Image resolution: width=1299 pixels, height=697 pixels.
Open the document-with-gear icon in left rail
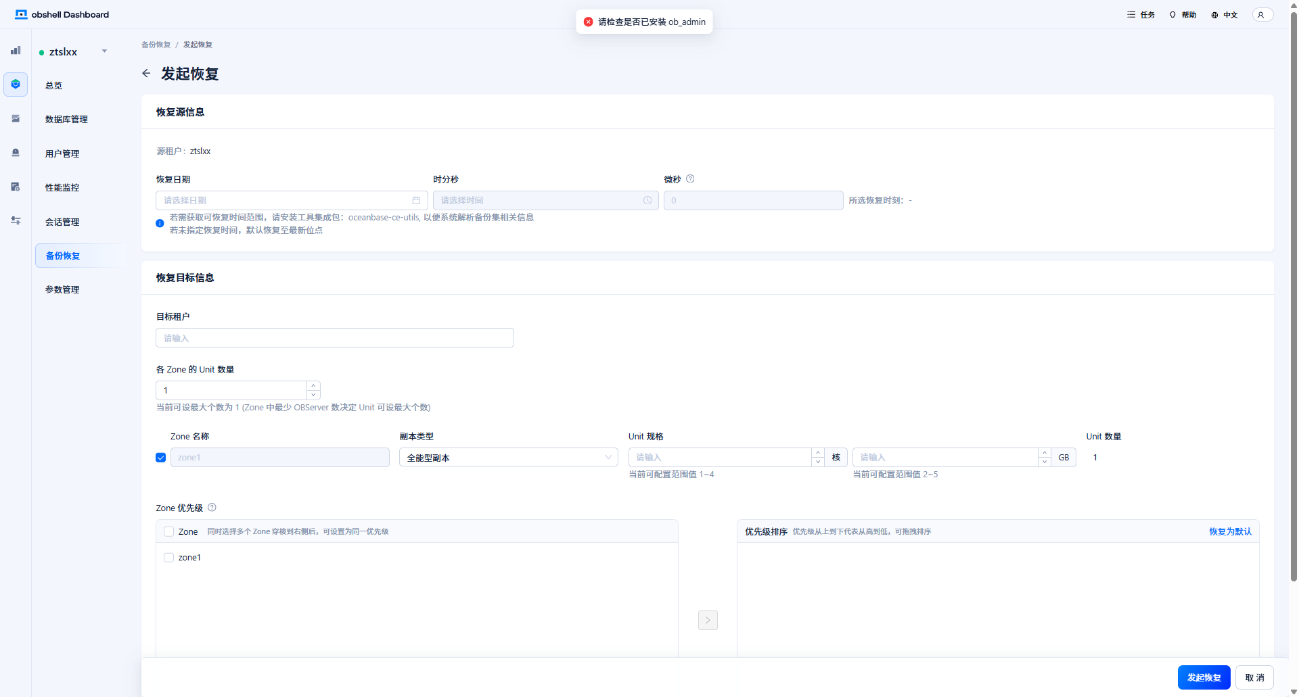coord(16,187)
